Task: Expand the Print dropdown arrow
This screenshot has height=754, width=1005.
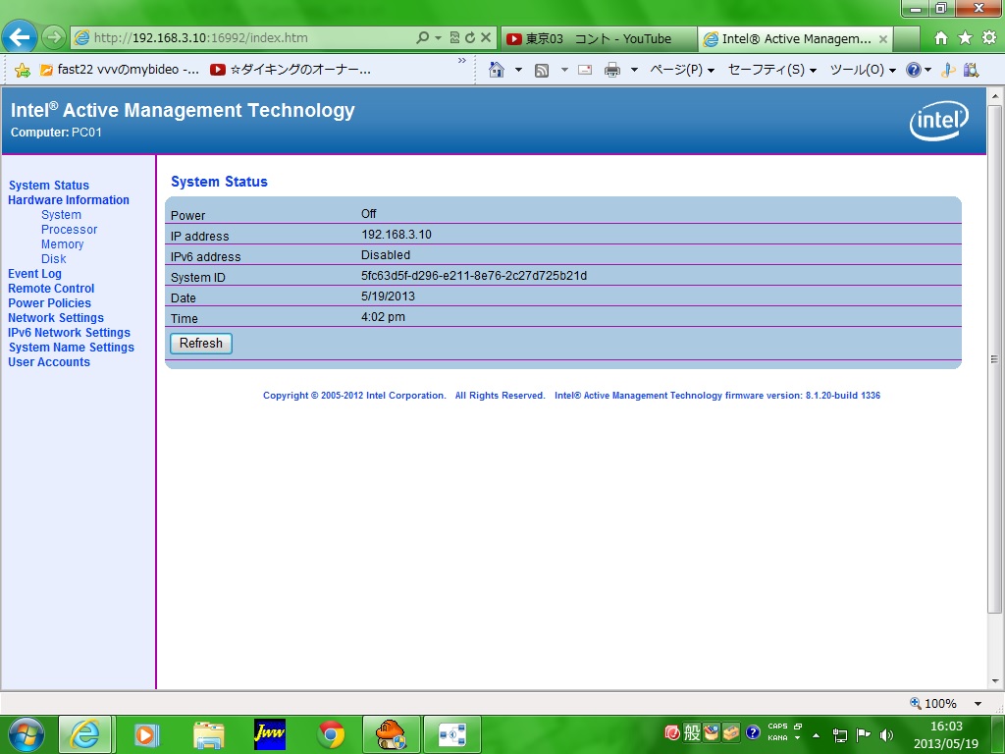Action: pyautogui.click(x=634, y=70)
